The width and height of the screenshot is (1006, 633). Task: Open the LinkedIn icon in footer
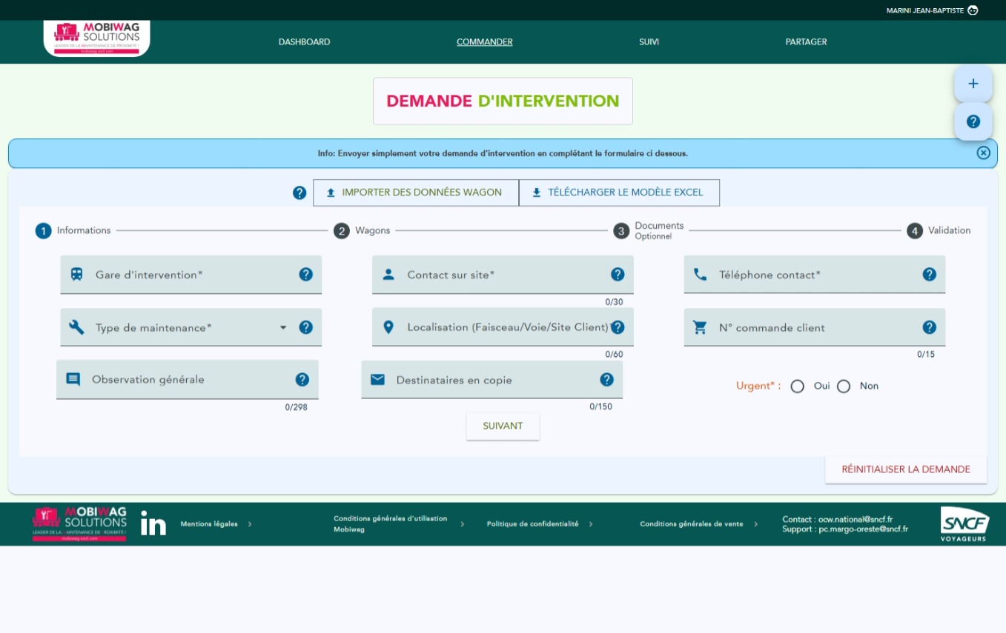153,523
